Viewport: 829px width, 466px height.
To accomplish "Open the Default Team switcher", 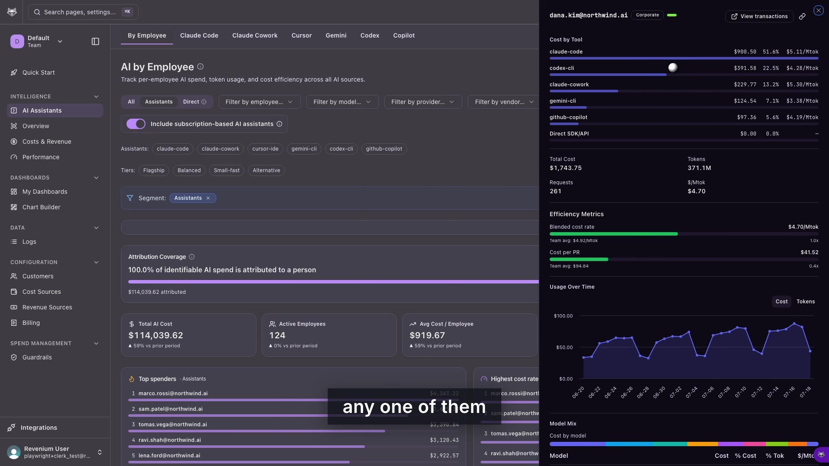I will click(37, 41).
